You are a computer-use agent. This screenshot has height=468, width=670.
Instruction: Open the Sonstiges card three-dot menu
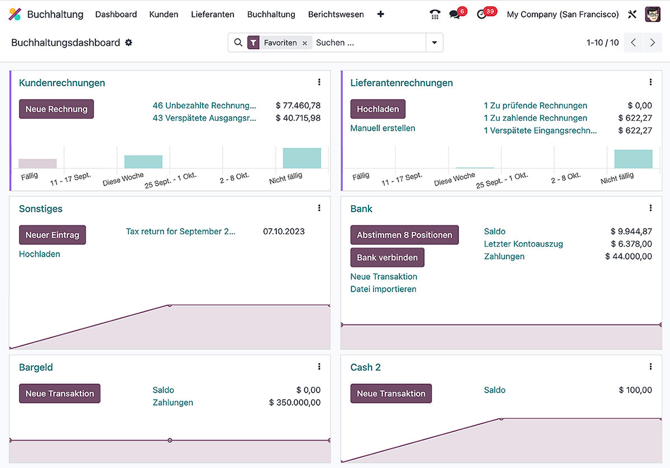(319, 207)
